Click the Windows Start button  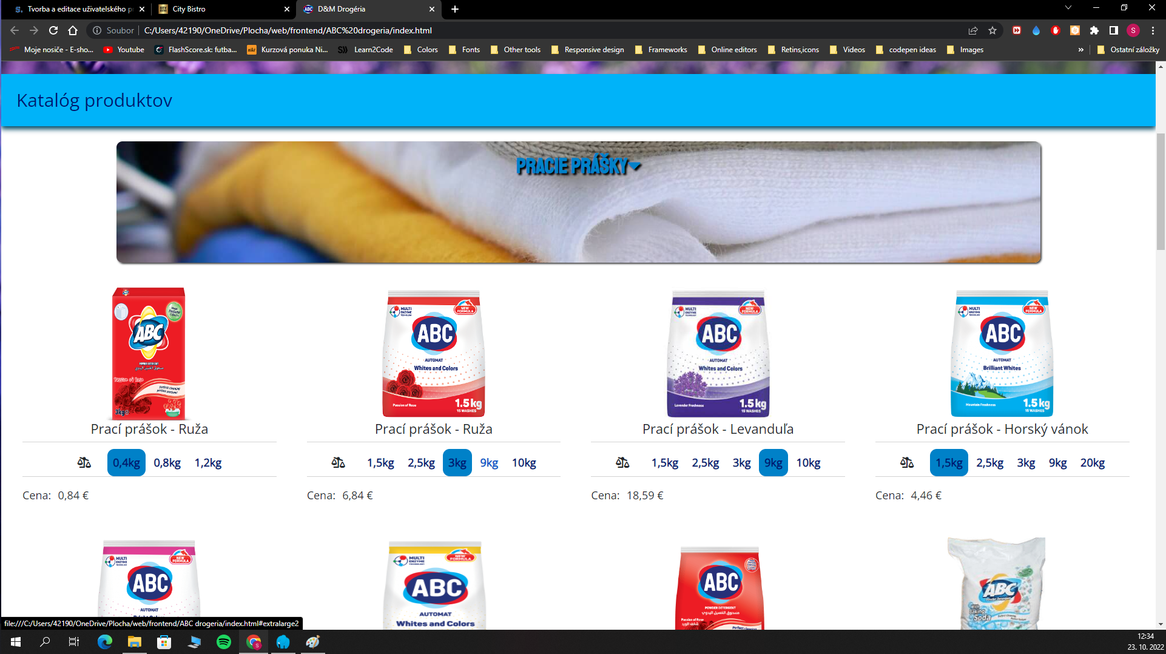[16, 642]
